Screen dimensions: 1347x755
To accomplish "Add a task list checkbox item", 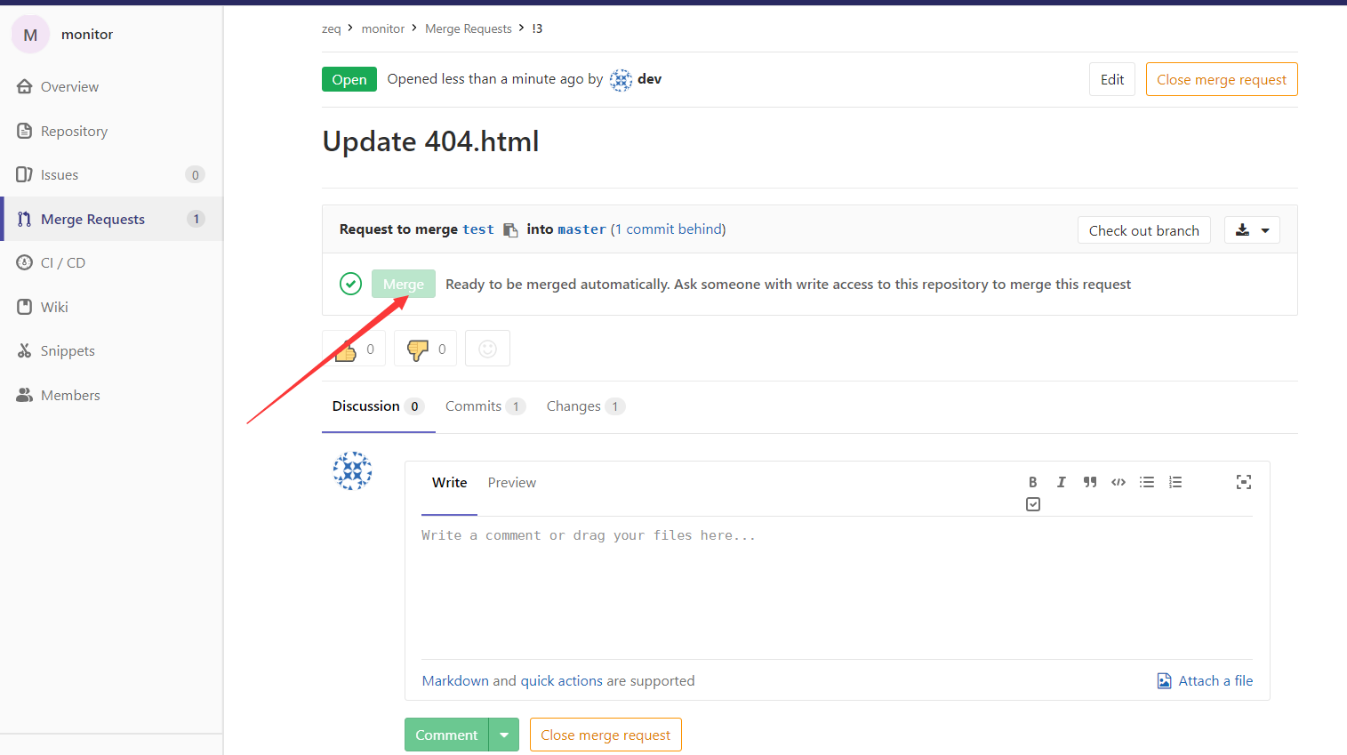I will [x=1032, y=504].
